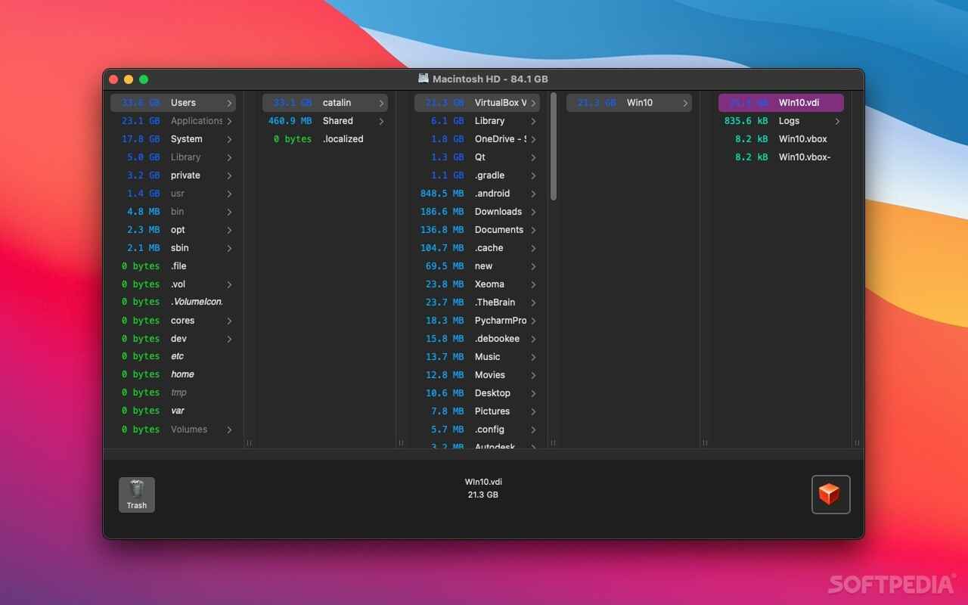The image size is (968, 605).
Task: Expand the Downloads folder chevron
Action: pos(535,212)
